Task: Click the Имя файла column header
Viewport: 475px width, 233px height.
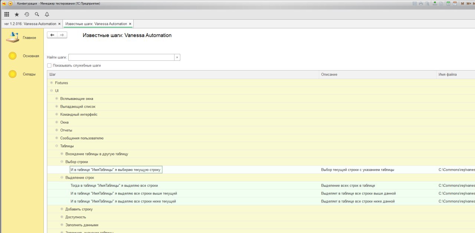Action: (x=456, y=74)
